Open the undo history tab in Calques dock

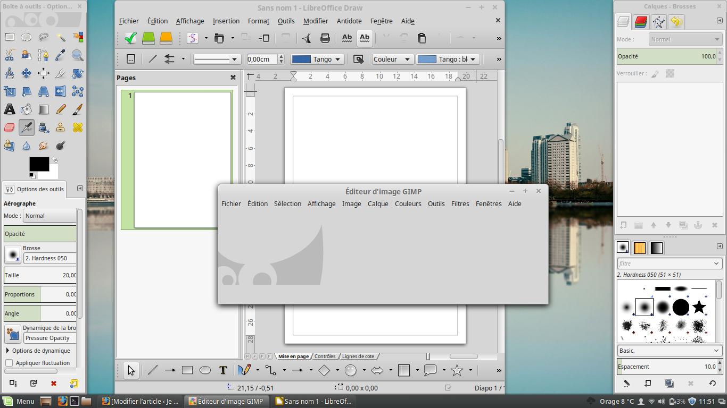tap(676, 22)
